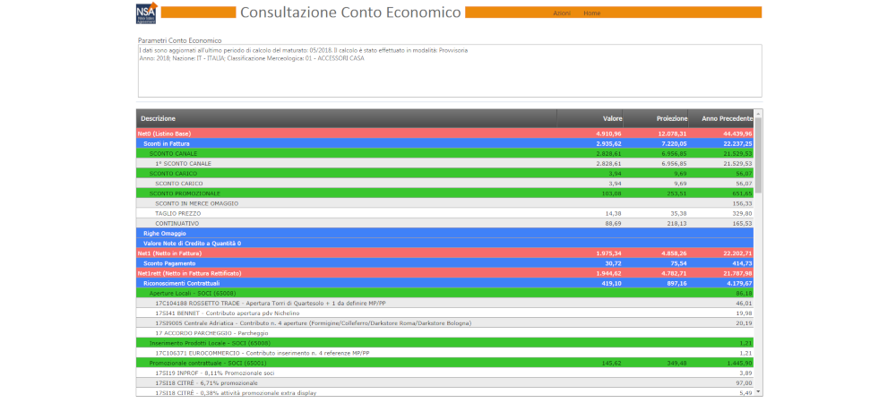This screenshot has width=896, height=403.
Task: Go to the Home menu item
Action: tap(592, 13)
